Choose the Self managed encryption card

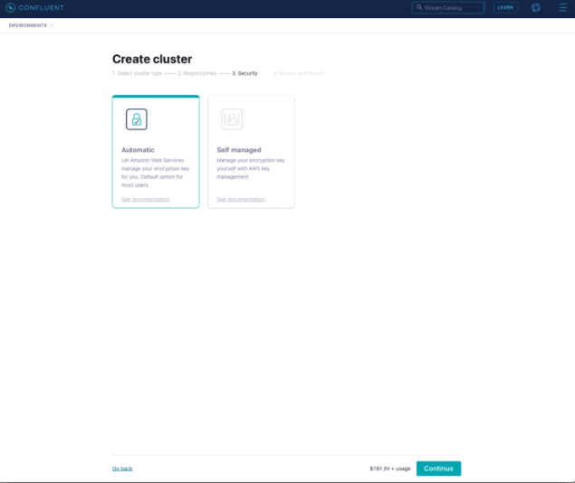click(251, 152)
